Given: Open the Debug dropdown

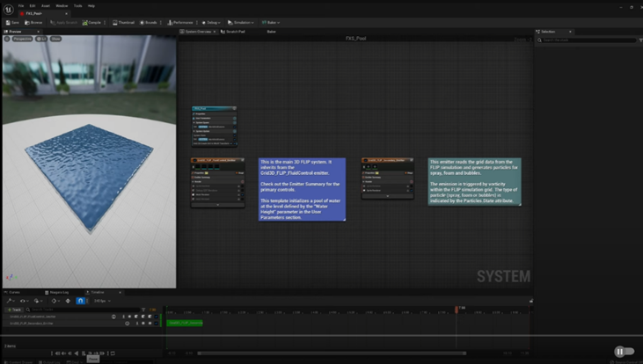Looking at the screenshot, I should click(x=212, y=22).
